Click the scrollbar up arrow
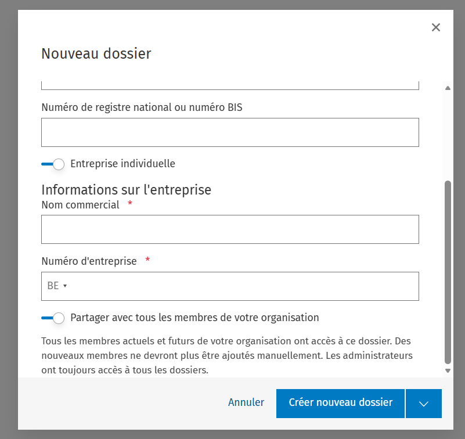Viewport: 465px width, 439px height. click(448, 88)
